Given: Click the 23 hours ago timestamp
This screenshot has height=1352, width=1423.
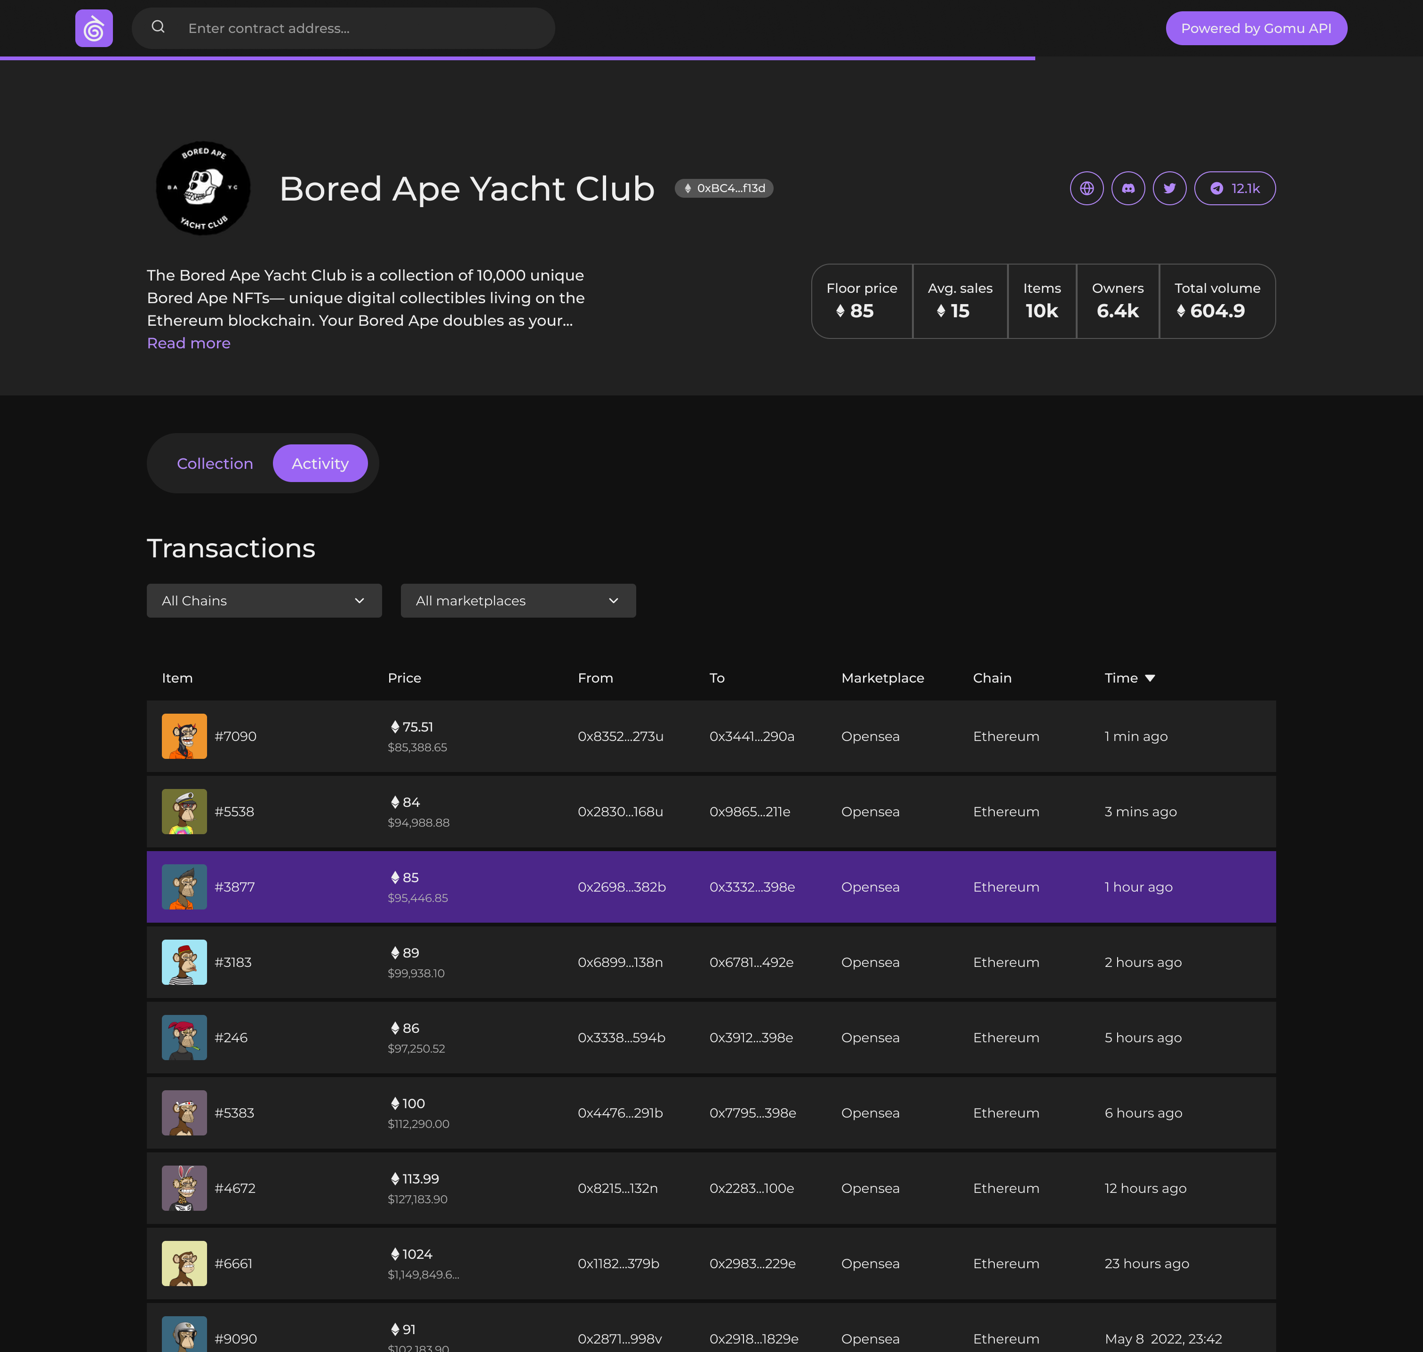Looking at the screenshot, I should pyautogui.click(x=1146, y=1263).
